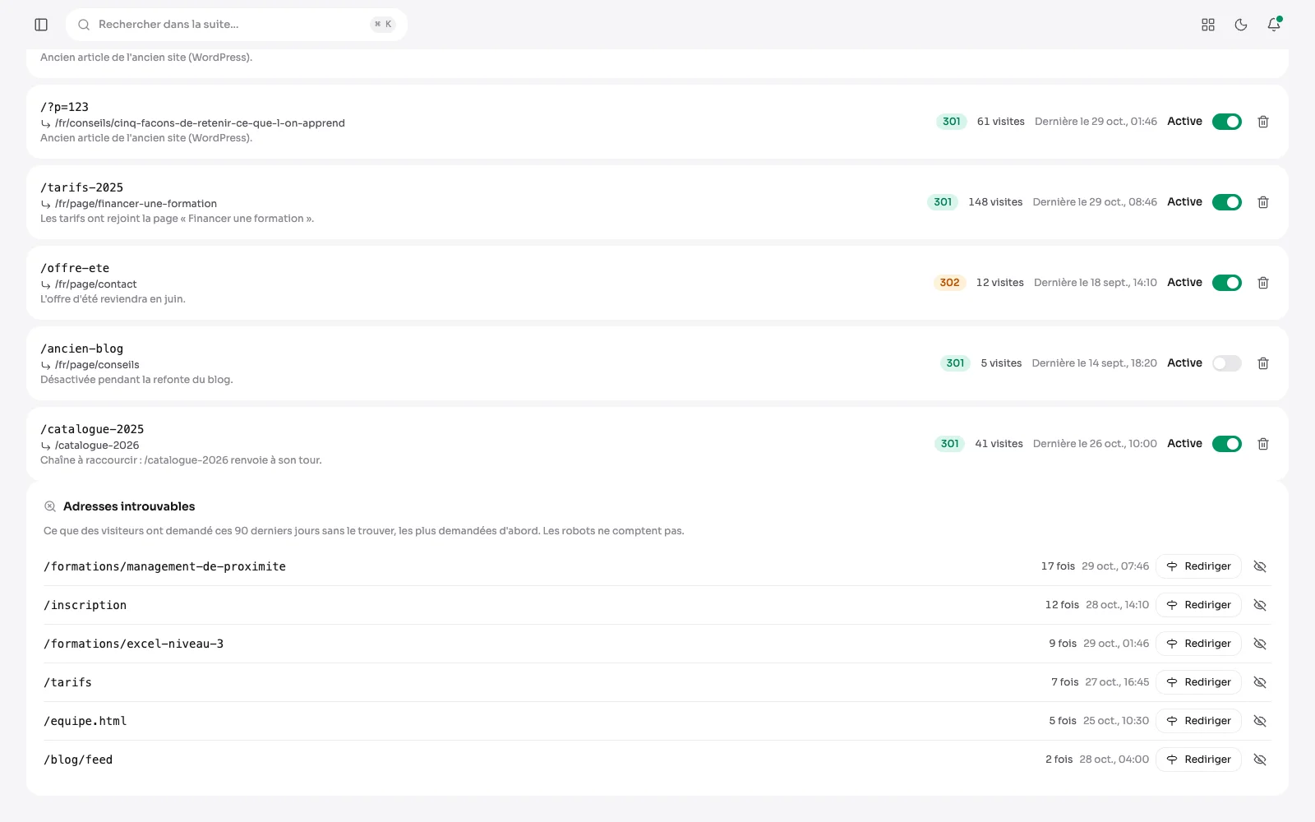1315x822 pixels.
Task: Enable the /ancien-blog redirect switch
Action: pos(1227,363)
